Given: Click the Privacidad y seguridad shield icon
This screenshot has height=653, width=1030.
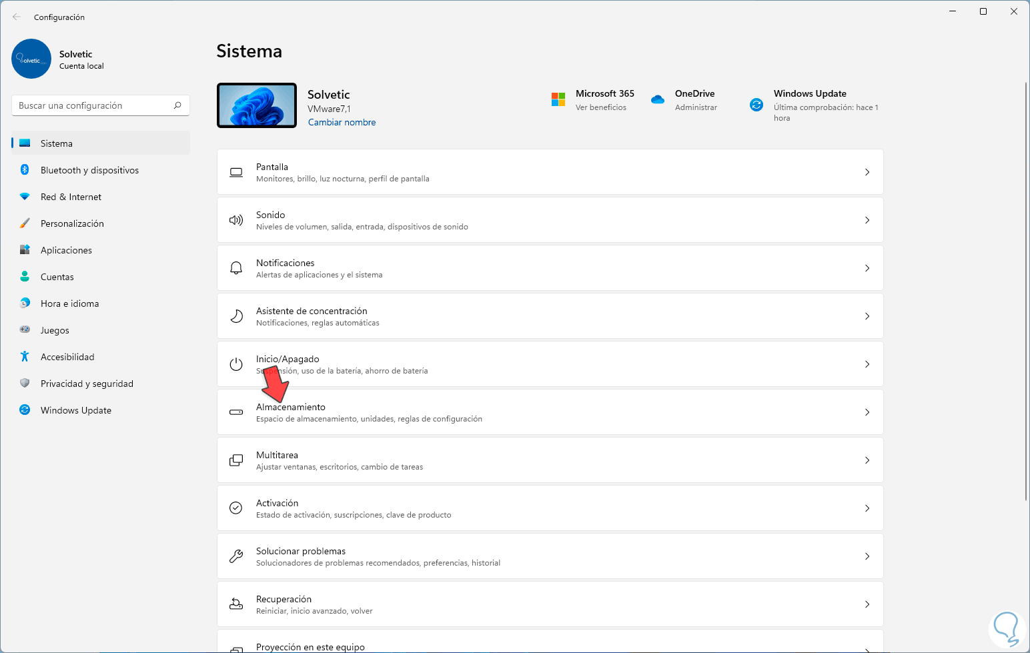Looking at the screenshot, I should click(x=25, y=384).
